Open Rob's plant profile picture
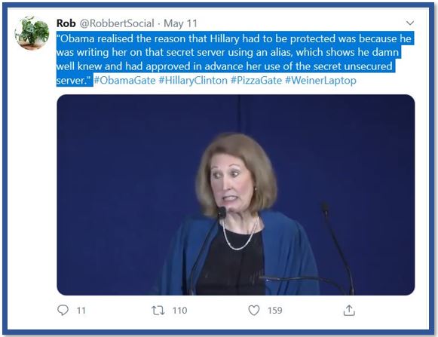Image resolution: width=438 pixels, height=337 pixels. (32, 33)
